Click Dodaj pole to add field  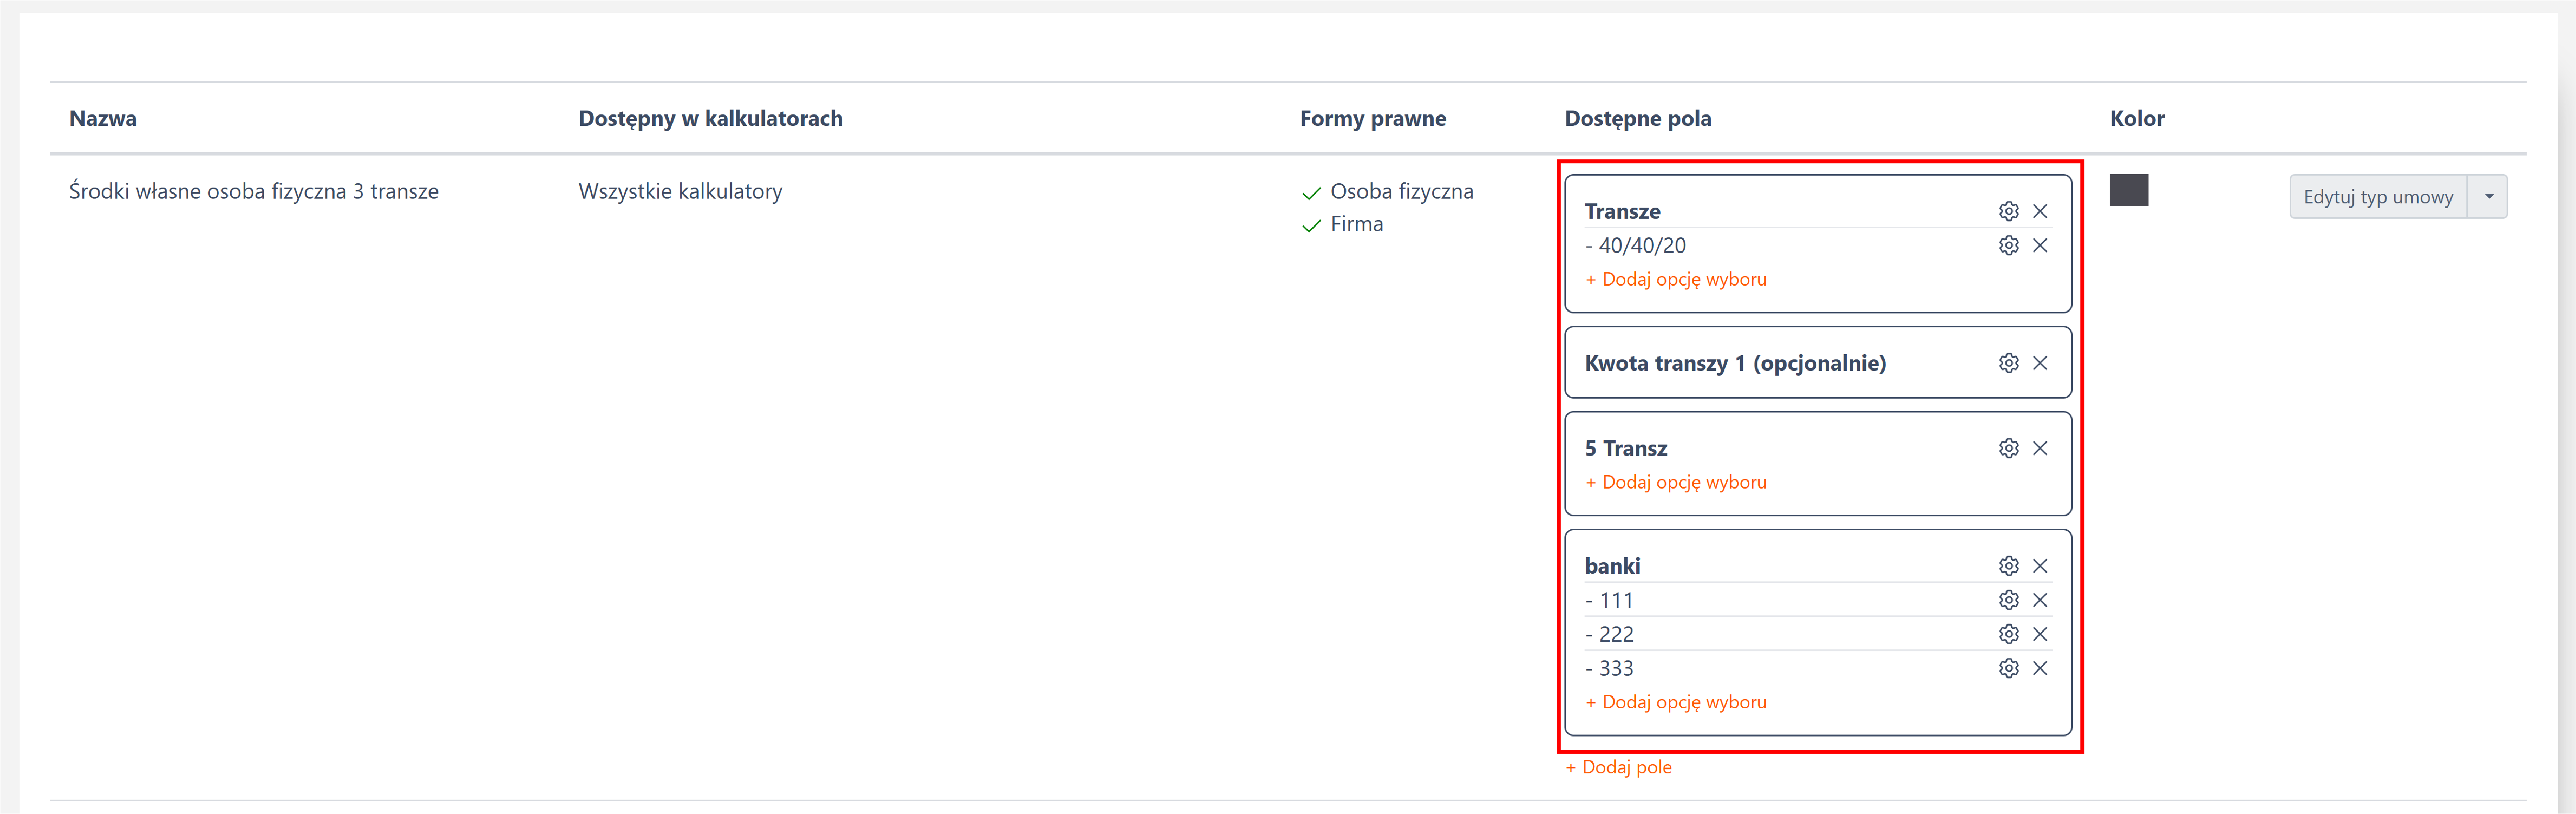(1618, 767)
